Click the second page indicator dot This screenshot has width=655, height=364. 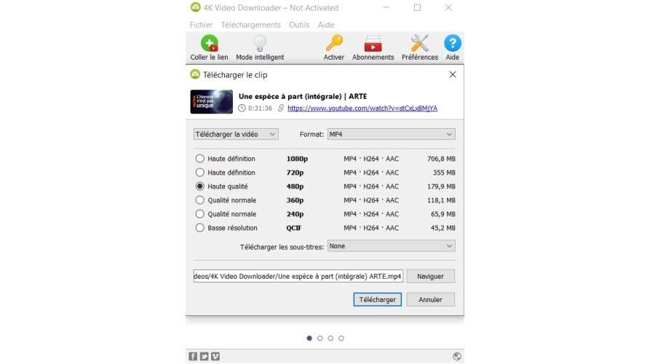[x=320, y=338]
